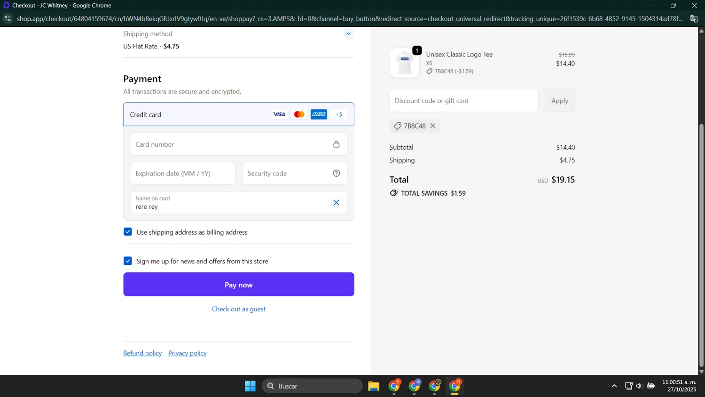
Task: Click the site information icon beside the URL
Action: tap(7, 19)
